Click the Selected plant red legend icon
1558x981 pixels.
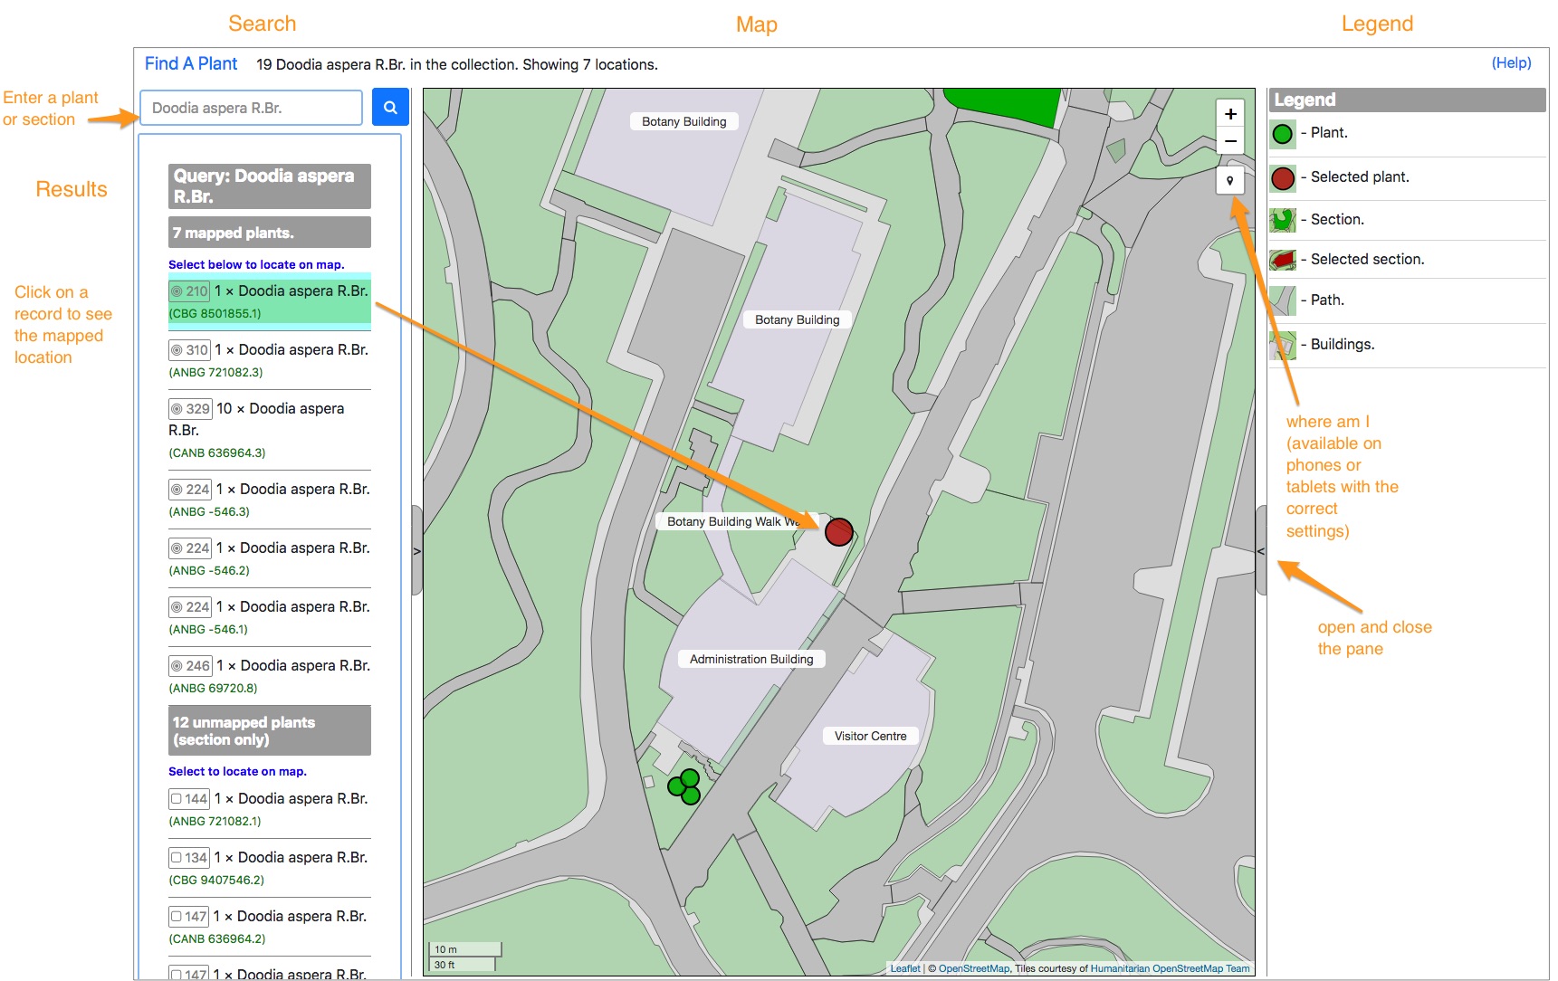(1282, 178)
